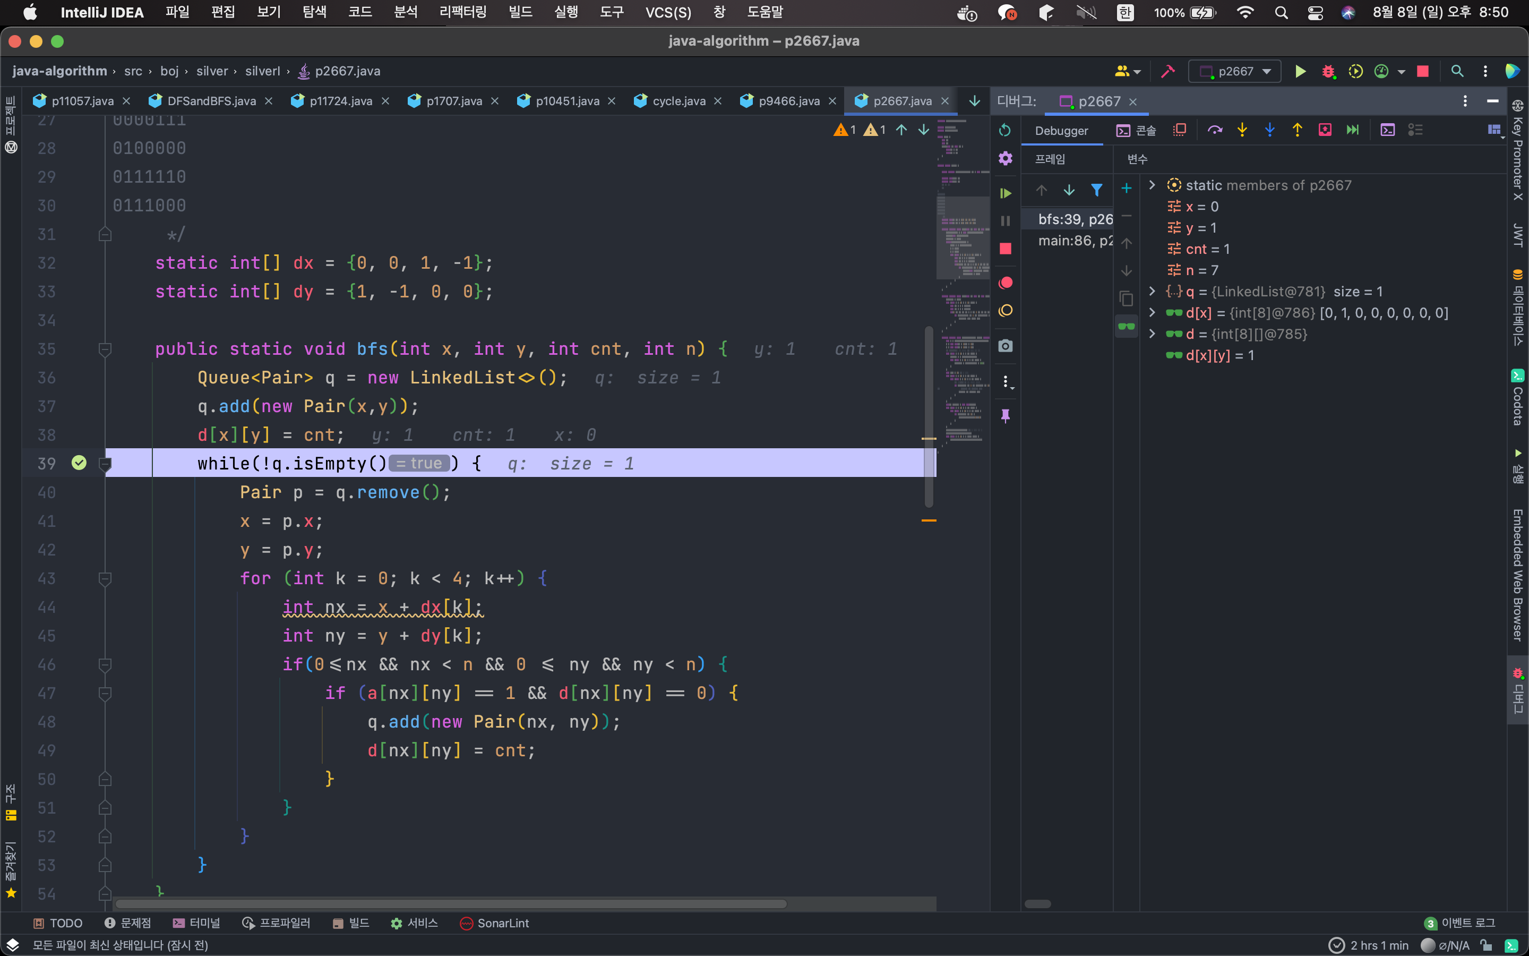Click the Step Into yellow arrow

pos(1242,130)
